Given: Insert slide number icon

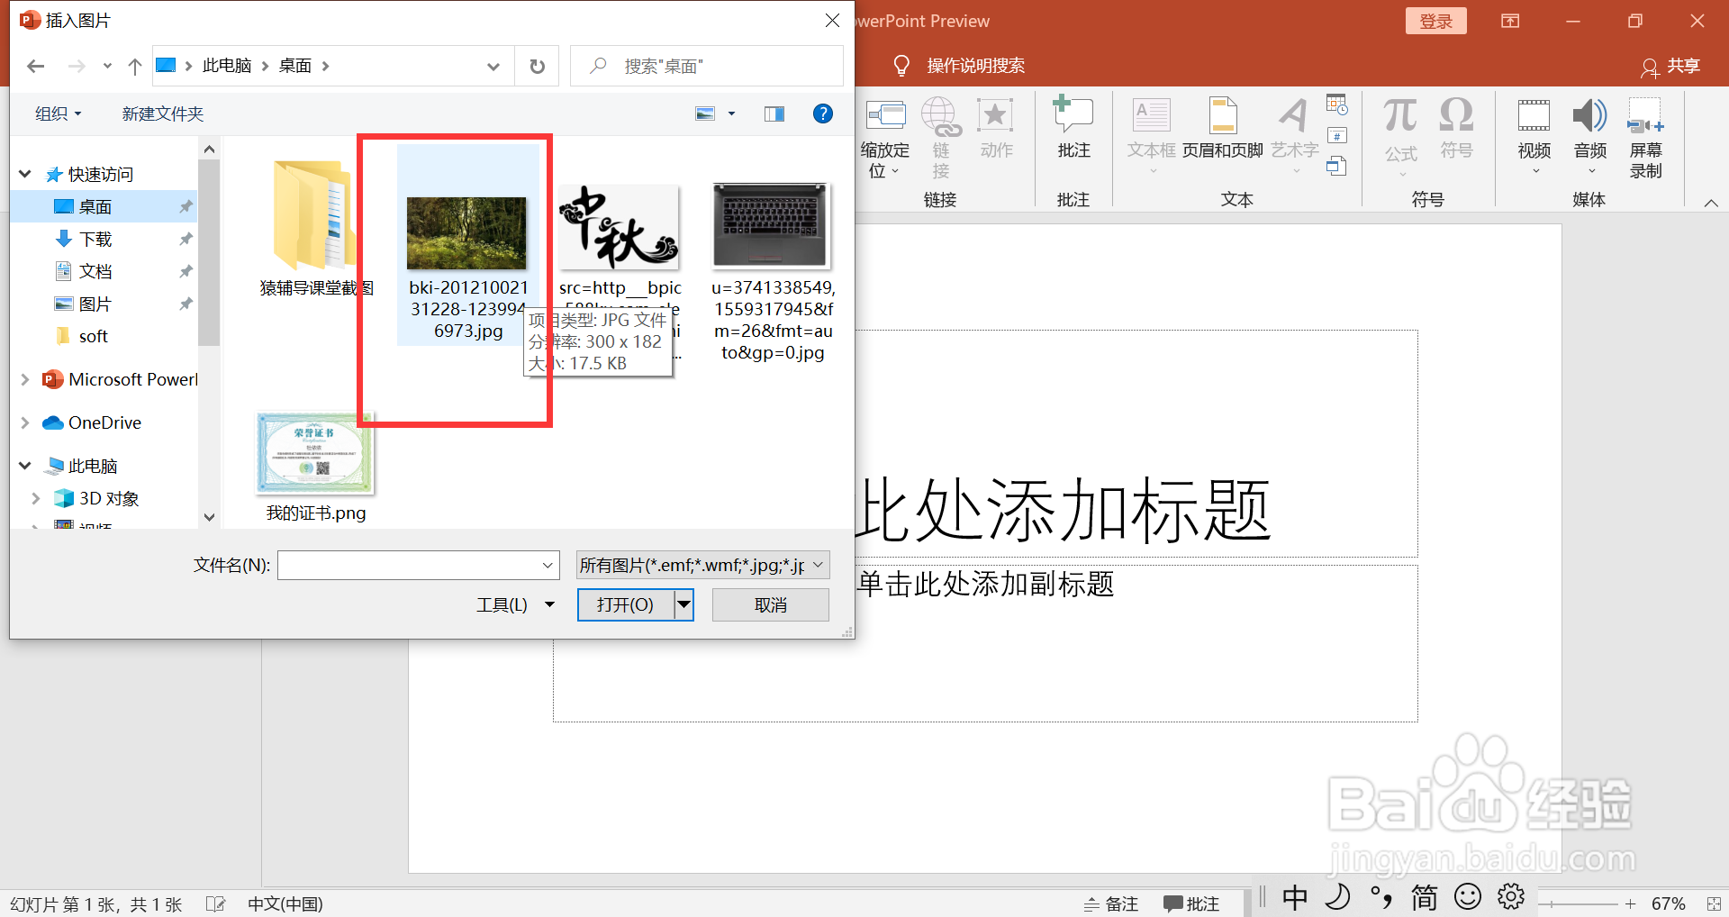Looking at the screenshot, I should tap(1337, 136).
